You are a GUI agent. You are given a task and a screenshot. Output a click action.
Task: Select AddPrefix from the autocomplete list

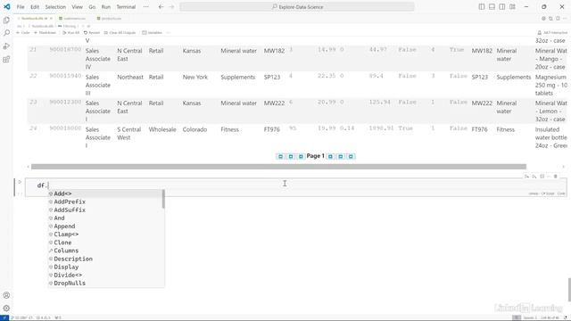tap(105, 202)
